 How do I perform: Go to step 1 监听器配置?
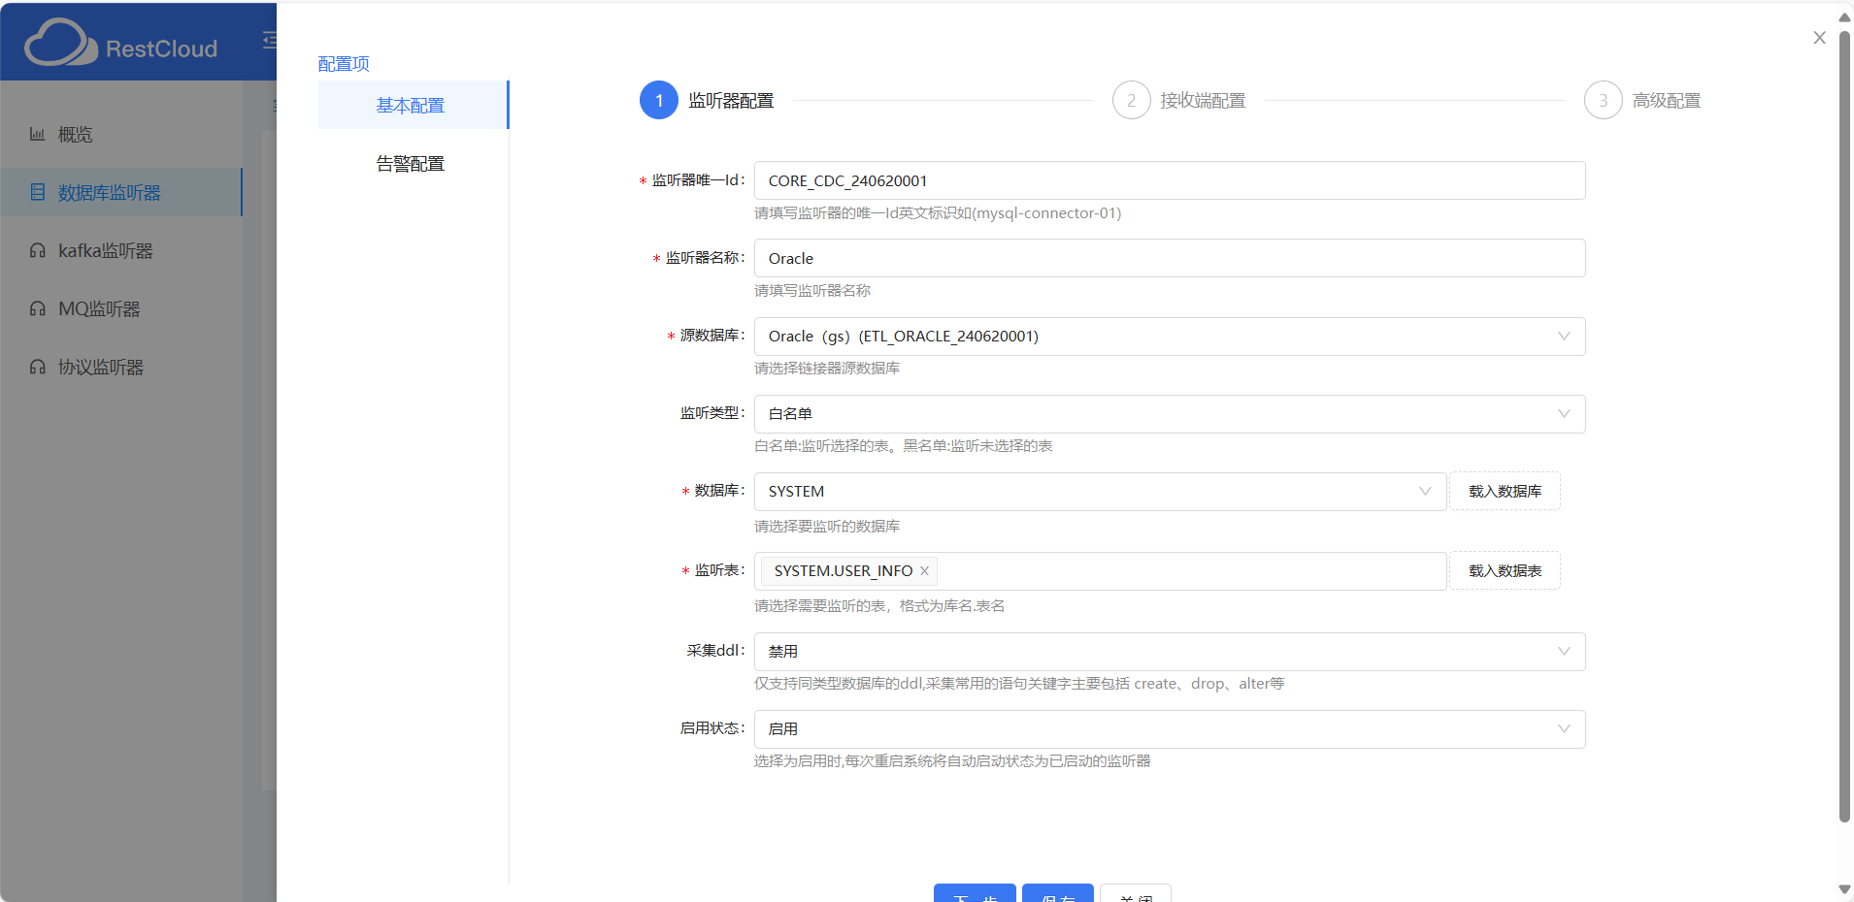point(707,100)
